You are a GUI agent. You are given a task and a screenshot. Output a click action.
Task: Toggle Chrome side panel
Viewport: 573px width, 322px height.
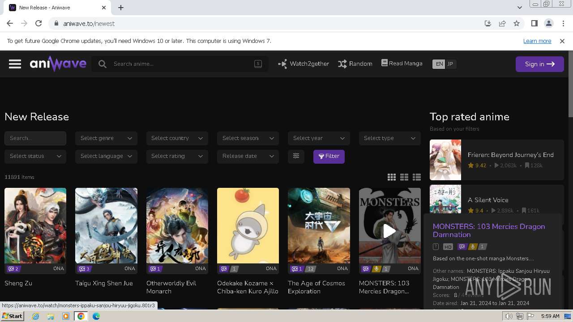click(x=534, y=23)
